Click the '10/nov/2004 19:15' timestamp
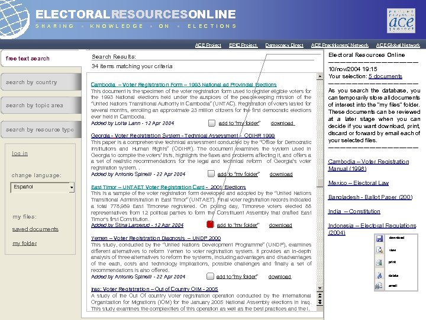This screenshot has height=320, width=426. coord(353,69)
